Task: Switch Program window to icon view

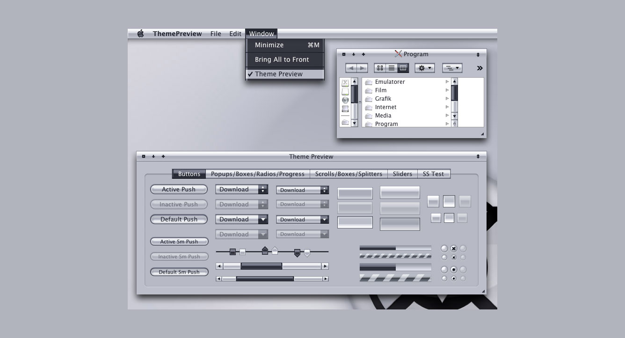Action: 380,68
